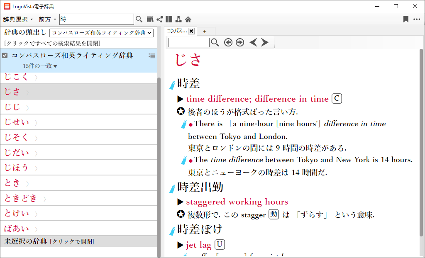Open the dictionary library books icon

pos(150,19)
